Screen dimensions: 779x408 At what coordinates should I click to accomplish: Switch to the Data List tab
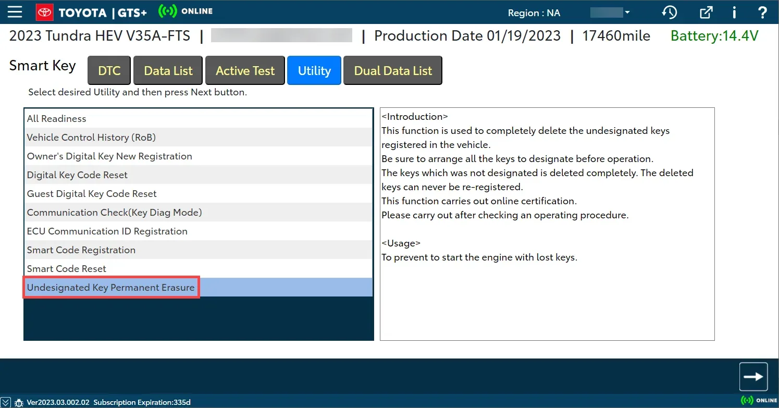pos(168,70)
